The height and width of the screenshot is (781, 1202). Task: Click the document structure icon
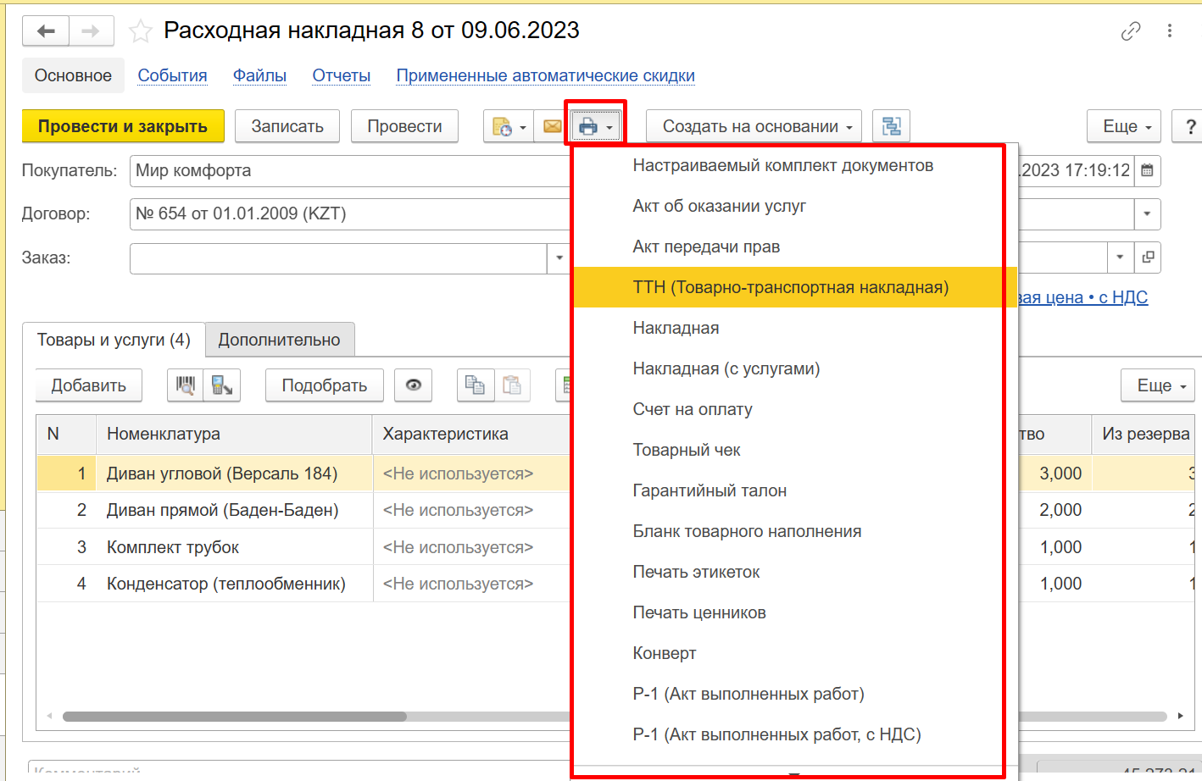[890, 126]
